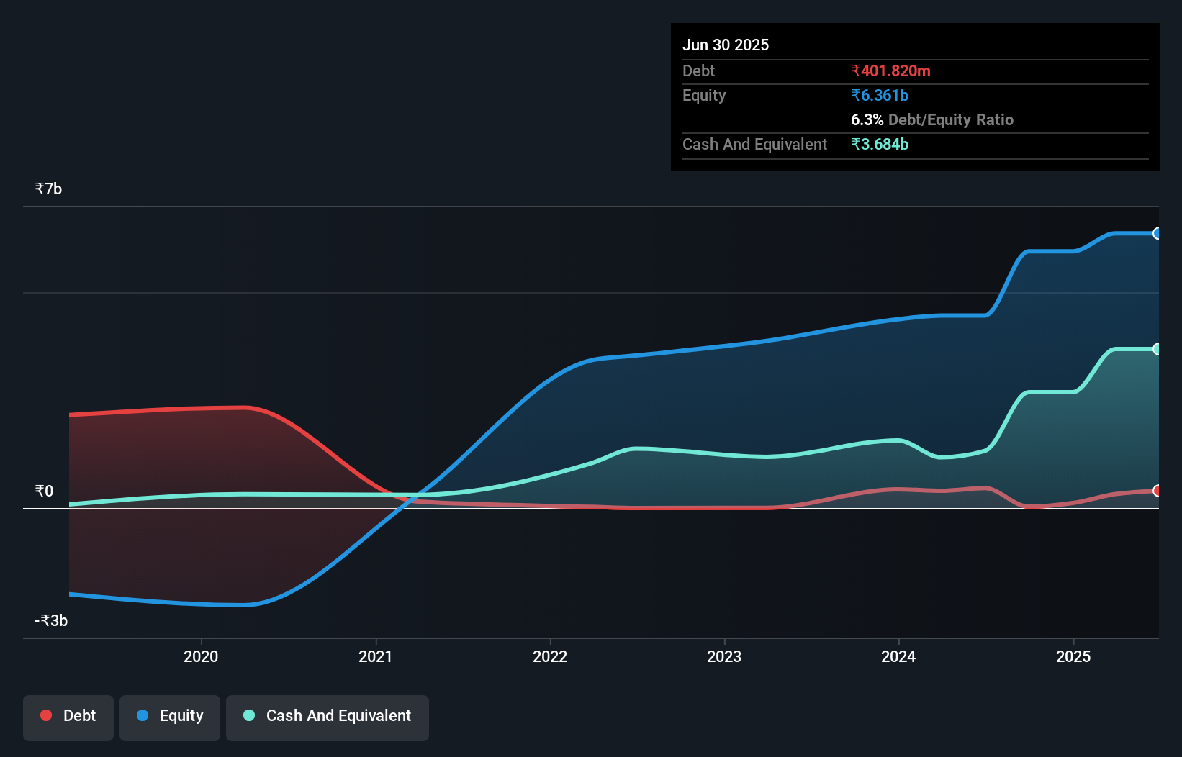Click the Equity endpoint marker on chart
The width and height of the screenshot is (1182, 757).
[1158, 233]
